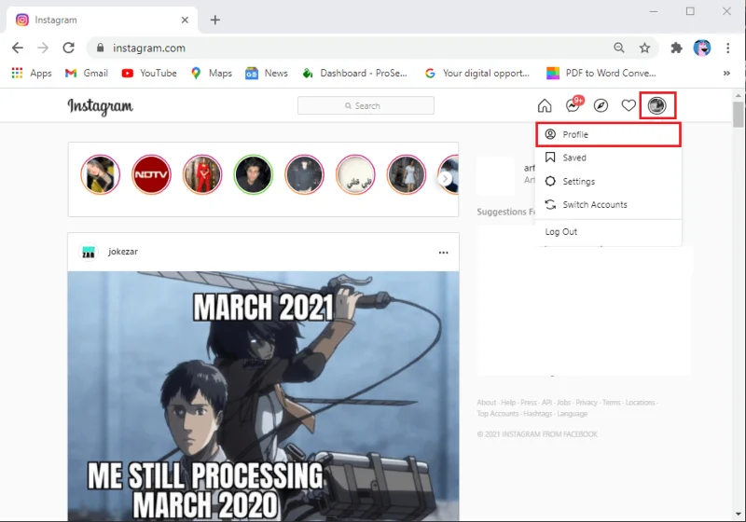Open Instagram home feed icon
Viewport: 746px width, 522px height.
tap(545, 105)
